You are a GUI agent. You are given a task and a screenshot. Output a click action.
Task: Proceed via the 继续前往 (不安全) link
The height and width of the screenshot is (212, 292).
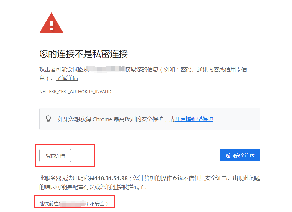pyautogui.click(x=74, y=204)
